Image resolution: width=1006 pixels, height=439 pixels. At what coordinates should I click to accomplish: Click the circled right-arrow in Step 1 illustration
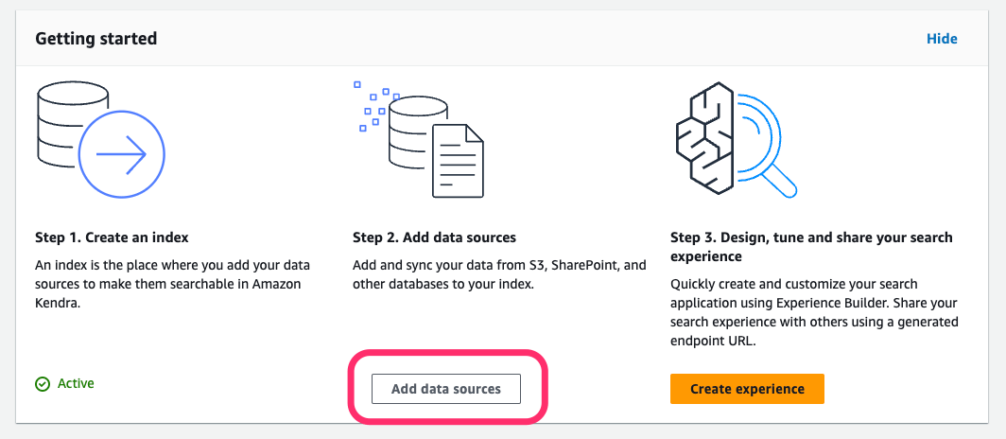click(122, 153)
